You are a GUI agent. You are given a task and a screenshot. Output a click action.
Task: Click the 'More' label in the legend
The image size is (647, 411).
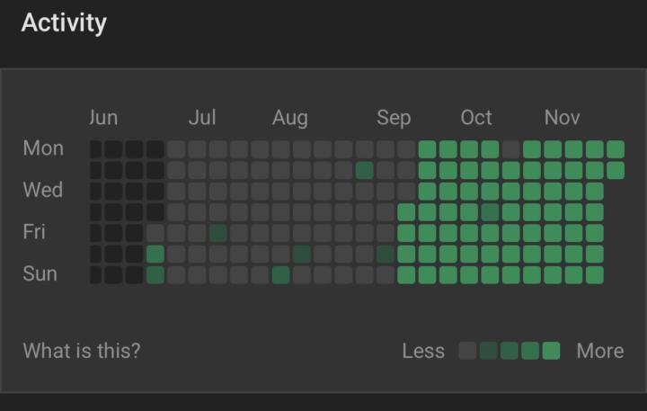(x=599, y=351)
